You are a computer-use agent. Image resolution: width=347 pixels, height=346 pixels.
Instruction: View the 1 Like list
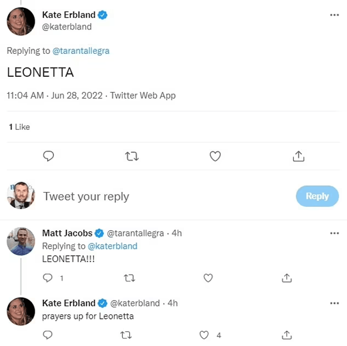[19, 126]
